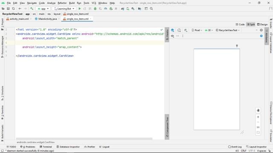Open the Logcat tool window
273x153 pixels.
click(104, 147)
